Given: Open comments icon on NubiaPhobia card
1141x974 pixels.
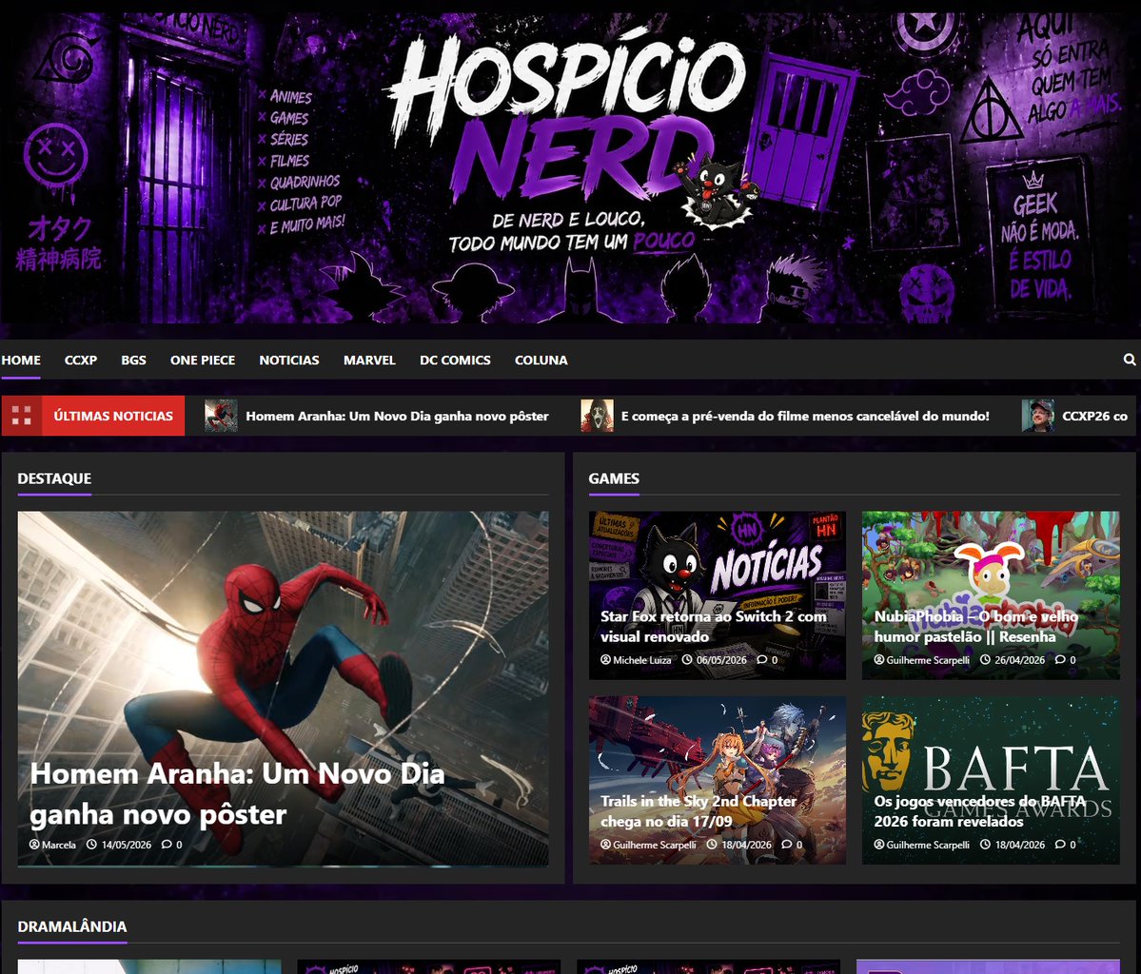Looking at the screenshot, I should click(1060, 660).
